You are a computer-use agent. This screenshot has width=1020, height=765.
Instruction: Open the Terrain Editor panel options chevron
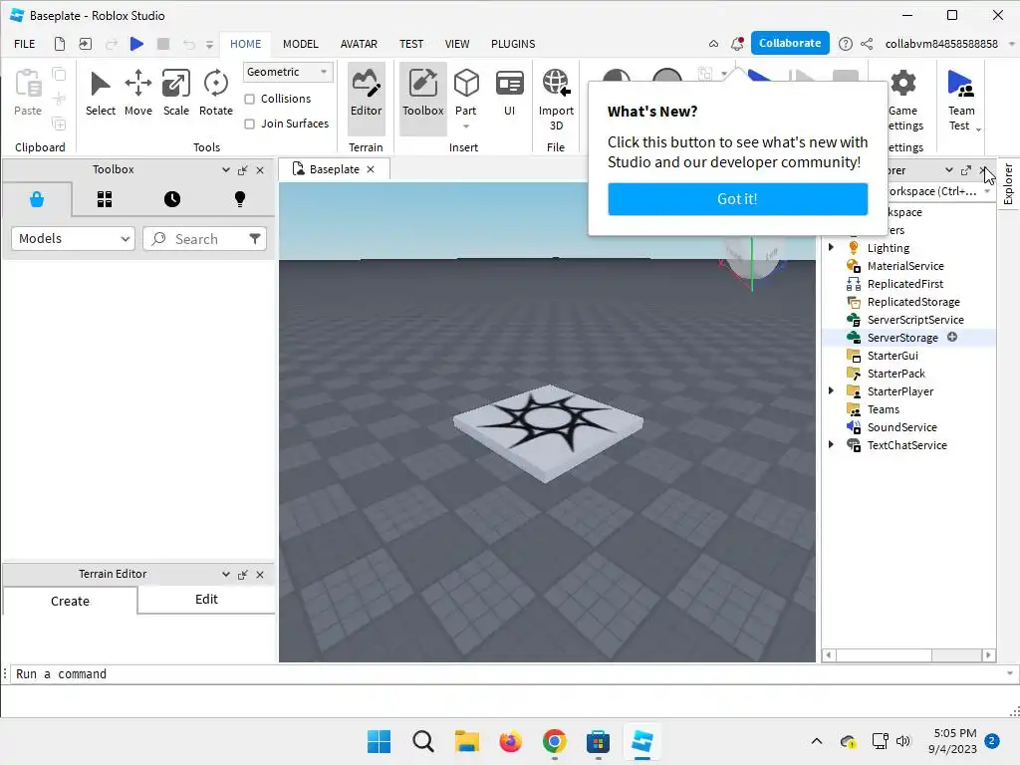tap(226, 575)
